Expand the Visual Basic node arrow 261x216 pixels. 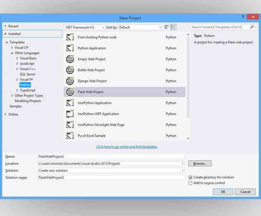coord(17,58)
